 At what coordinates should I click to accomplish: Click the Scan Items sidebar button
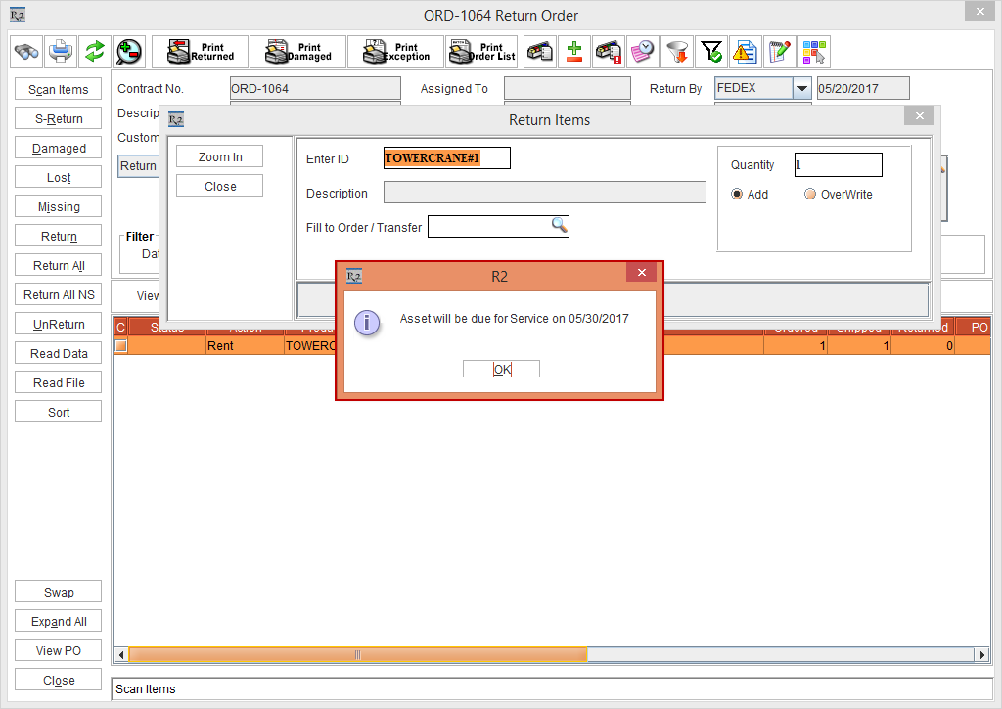pyautogui.click(x=58, y=90)
